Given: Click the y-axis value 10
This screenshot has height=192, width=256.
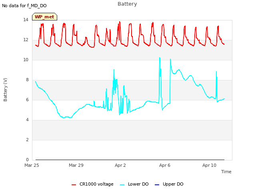Looking at the screenshot, I should point(26,60).
